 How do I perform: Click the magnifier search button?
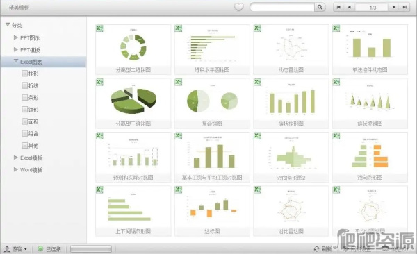click(320, 7)
